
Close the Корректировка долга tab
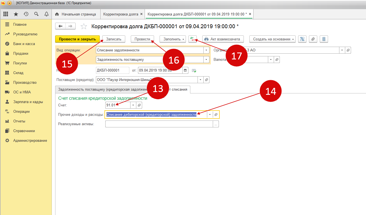pos(141,14)
